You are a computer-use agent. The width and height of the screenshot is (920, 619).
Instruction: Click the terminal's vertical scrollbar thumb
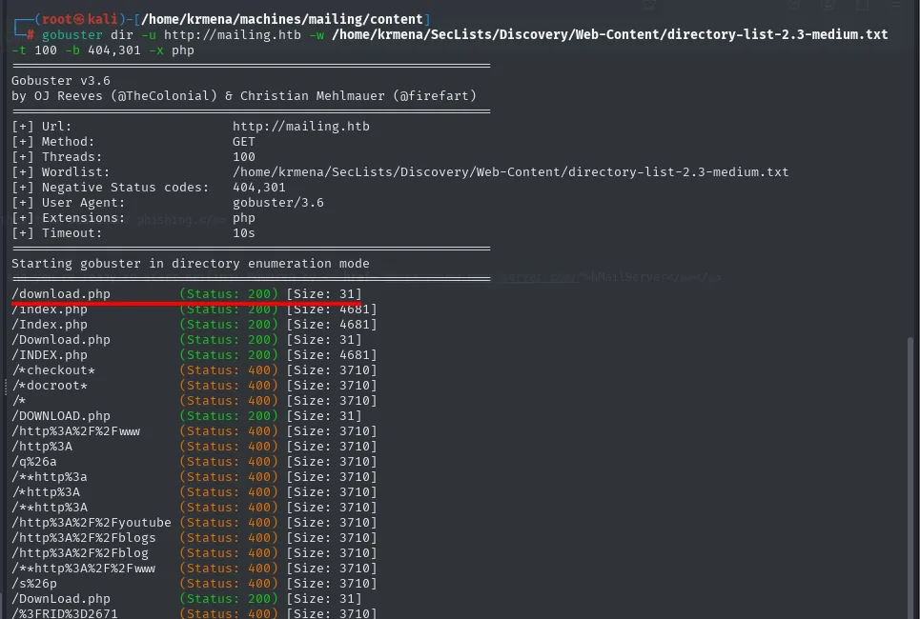910,478
